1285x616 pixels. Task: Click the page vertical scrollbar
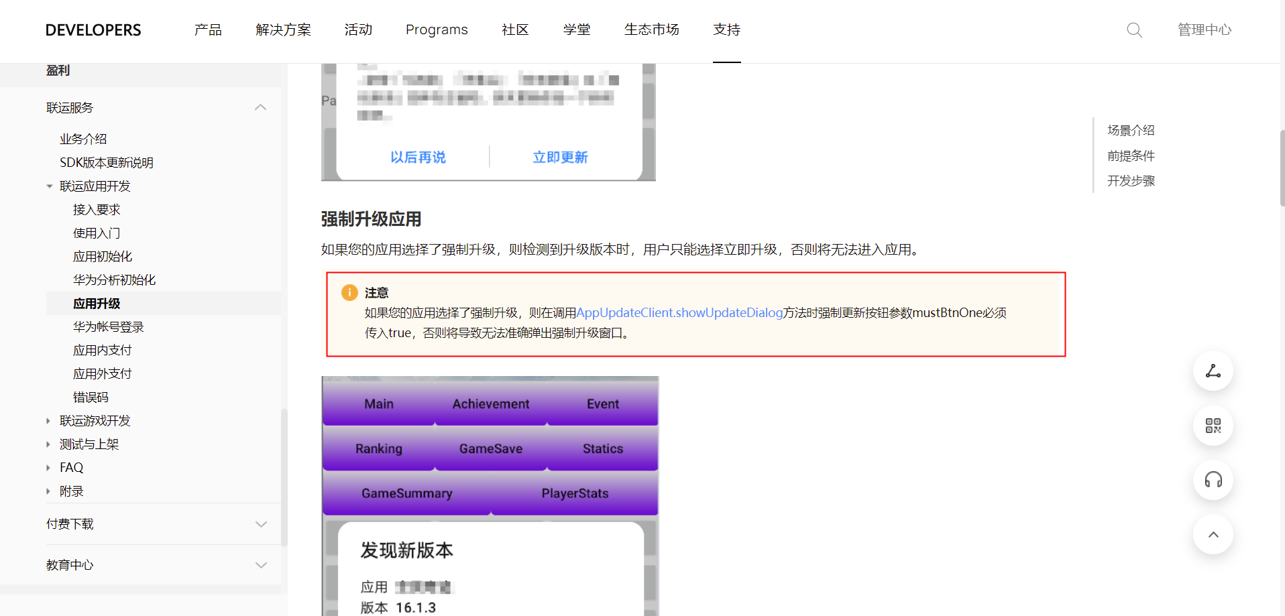pos(1282,168)
